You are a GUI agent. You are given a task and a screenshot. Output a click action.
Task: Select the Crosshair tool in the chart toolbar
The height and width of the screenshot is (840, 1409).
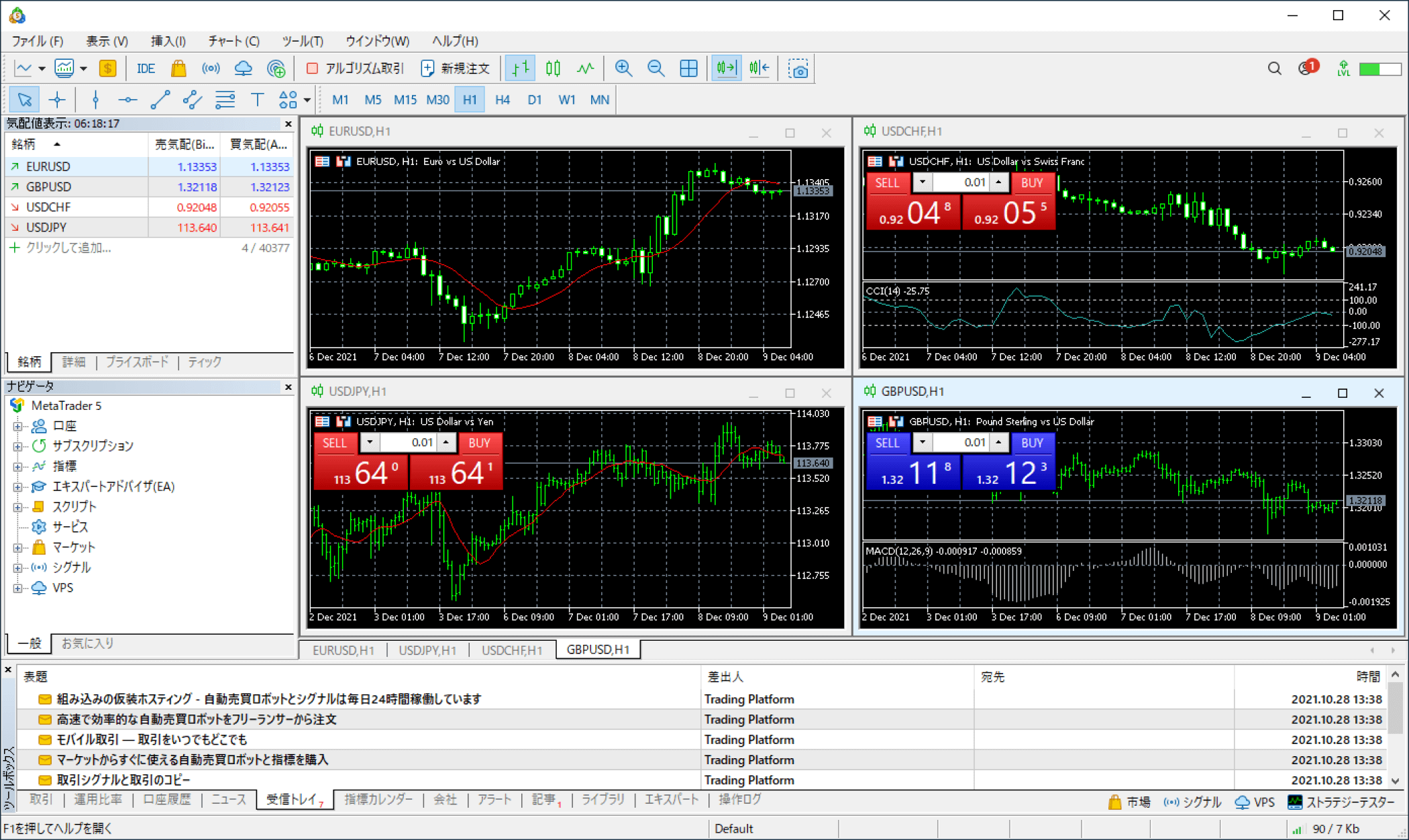(x=58, y=99)
